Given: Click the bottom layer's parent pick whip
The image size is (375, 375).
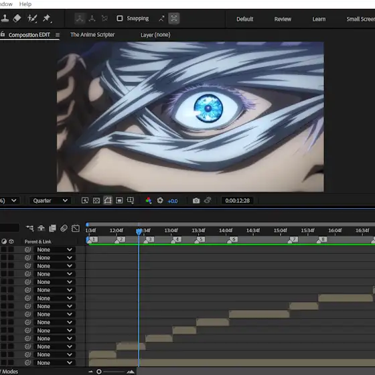Looking at the screenshot, I should (27, 362).
